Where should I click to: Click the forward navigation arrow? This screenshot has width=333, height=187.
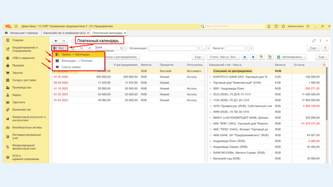coord(63,41)
